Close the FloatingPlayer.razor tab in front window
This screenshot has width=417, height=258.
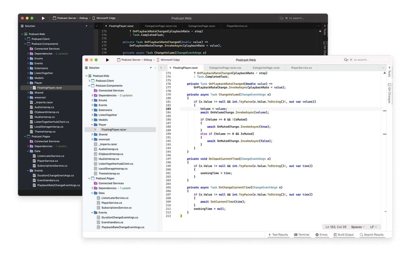[x=170, y=68]
